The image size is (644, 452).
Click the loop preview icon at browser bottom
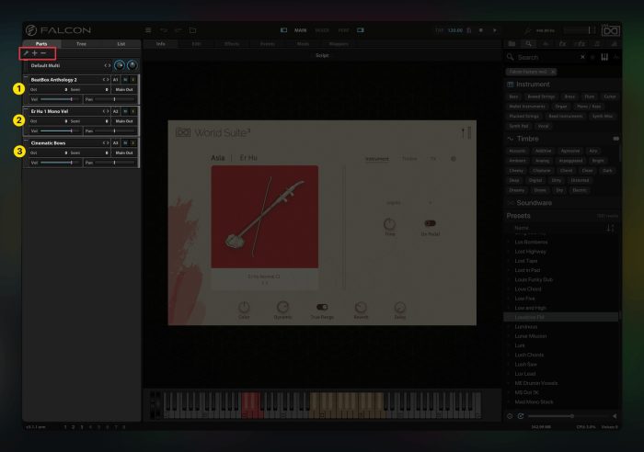pyautogui.click(x=521, y=416)
